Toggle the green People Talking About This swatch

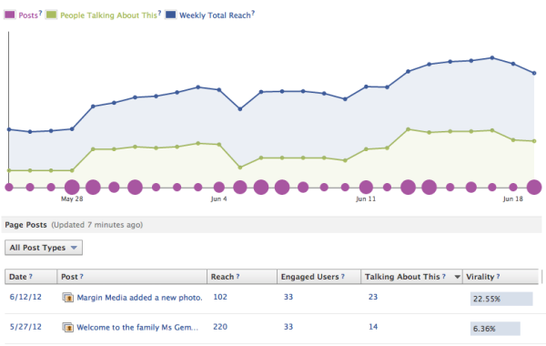52,15
